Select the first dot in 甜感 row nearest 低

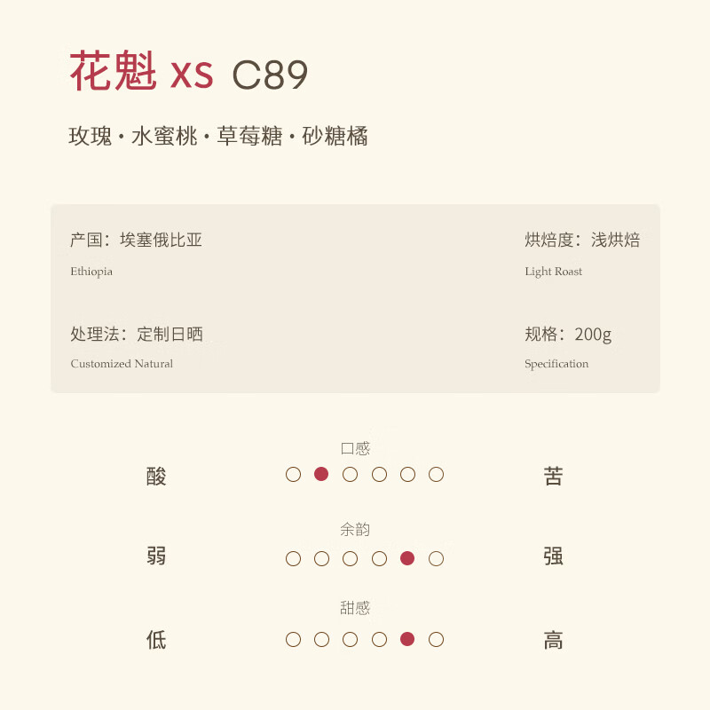[x=293, y=639]
